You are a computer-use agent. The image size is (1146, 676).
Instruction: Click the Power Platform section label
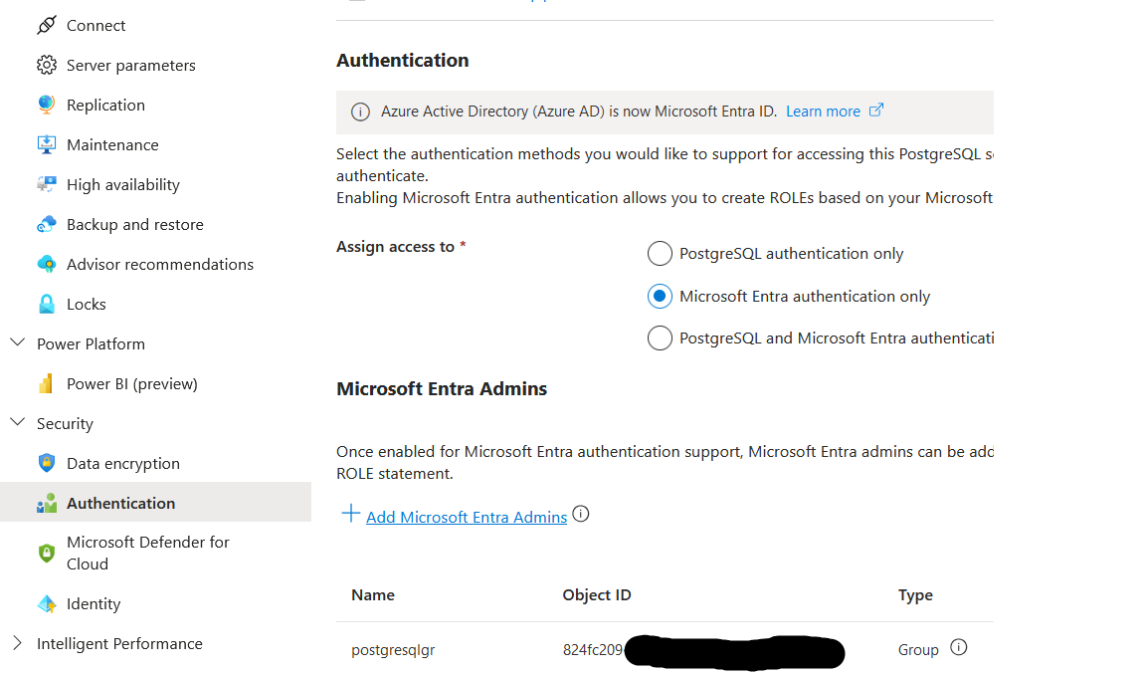pyautogui.click(x=92, y=343)
